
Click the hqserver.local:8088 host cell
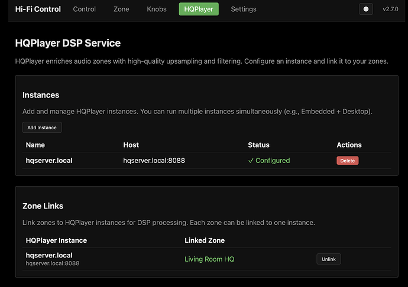tap(154, 161)
